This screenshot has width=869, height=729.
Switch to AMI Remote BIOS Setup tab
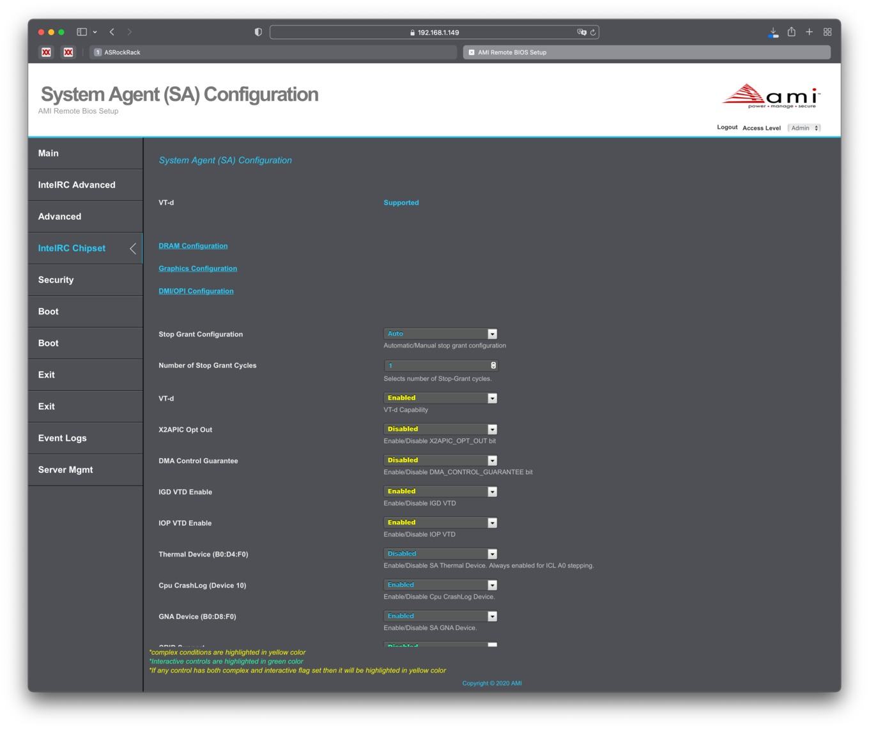647,52
